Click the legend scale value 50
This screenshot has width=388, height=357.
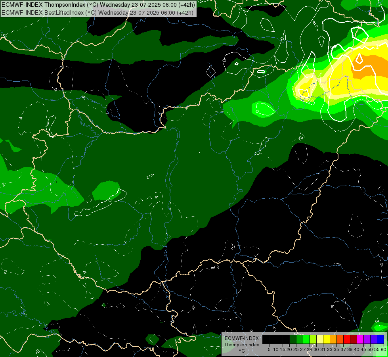click(370, 349)
